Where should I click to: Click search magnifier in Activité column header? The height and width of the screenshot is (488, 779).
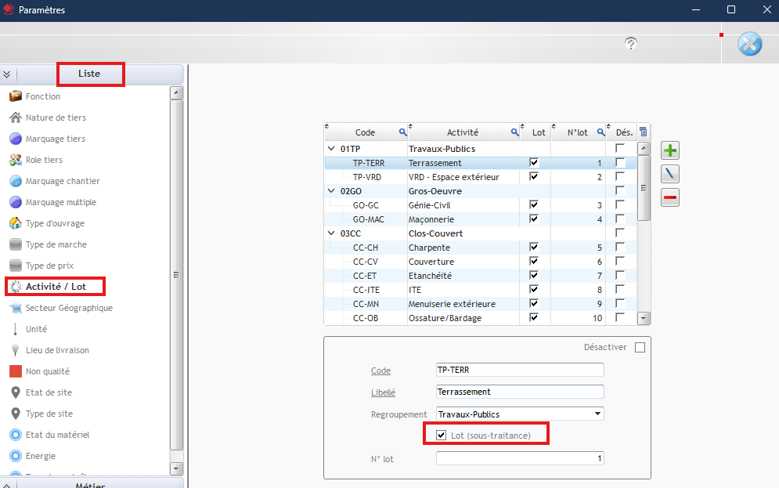515,132
